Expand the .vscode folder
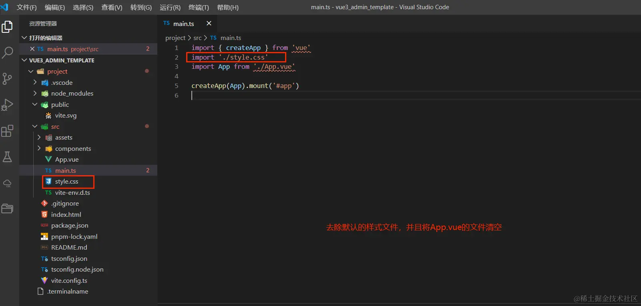 (35, 82)
